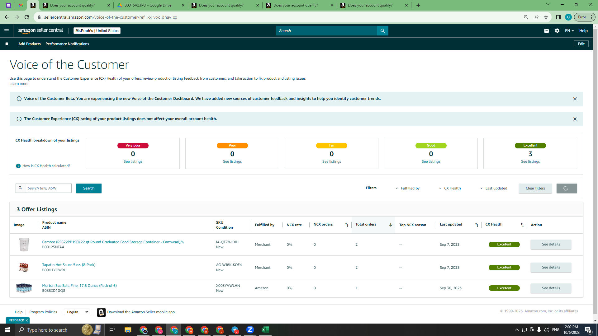Click the header Search field
This screenshot has height=336, width=598.
[326, 31]
